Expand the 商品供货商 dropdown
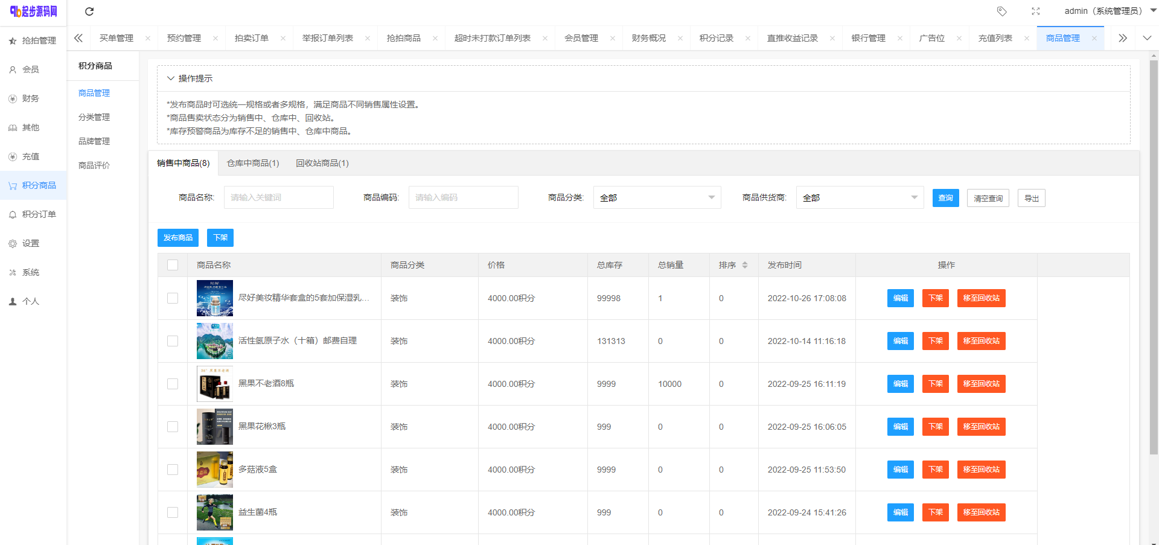 click(860, 197)
